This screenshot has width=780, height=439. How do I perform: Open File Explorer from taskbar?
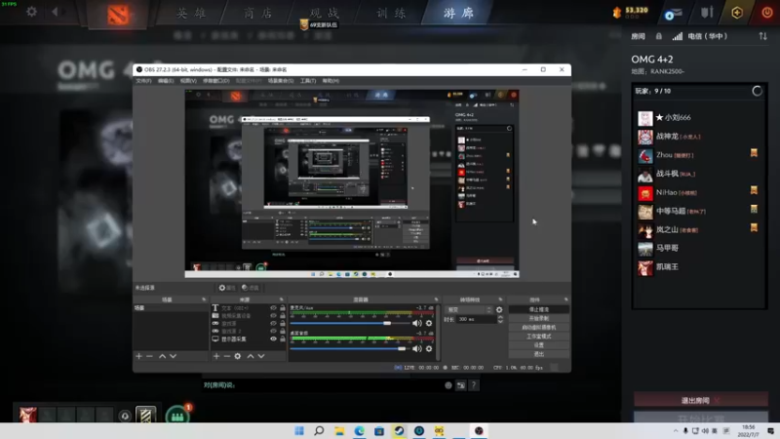point(339,431)
